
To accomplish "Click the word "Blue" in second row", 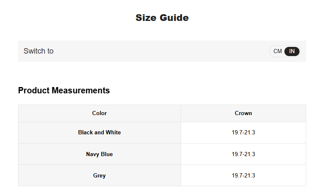I will click(107, 154).
